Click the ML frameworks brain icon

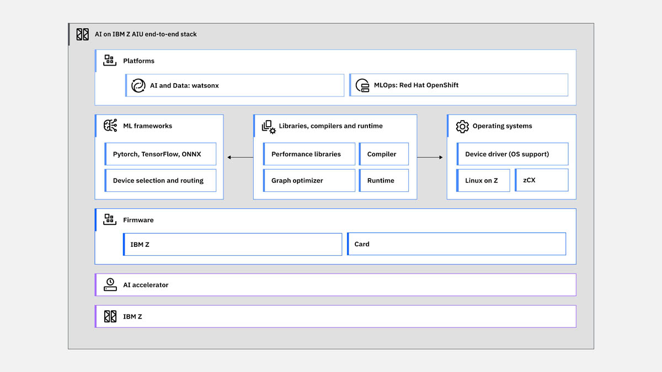[110, 126]
